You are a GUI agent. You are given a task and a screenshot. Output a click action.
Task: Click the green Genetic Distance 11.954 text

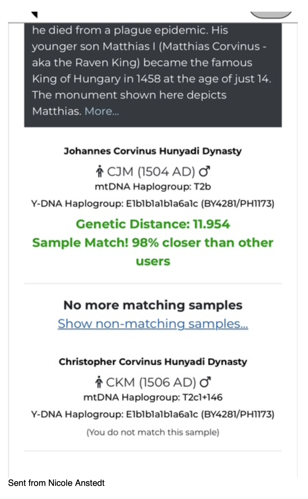[153, 224]
